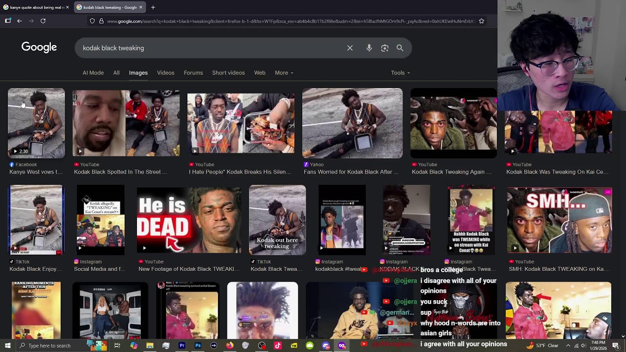Open link 'Kodak Black Enjoy...' from TikTok
This screenshot has height=352, width=626.
coord(36,269)
